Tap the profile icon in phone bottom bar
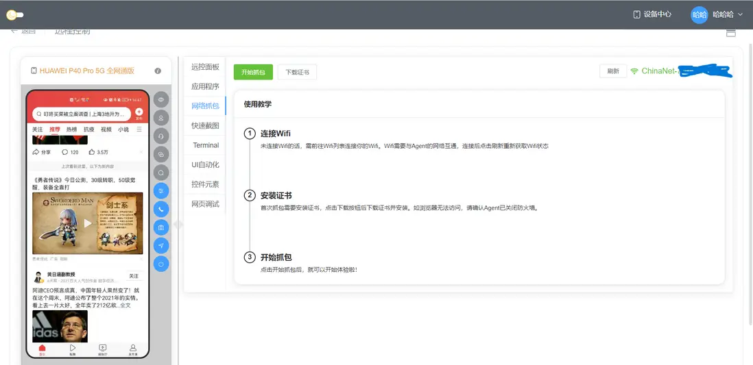 point(133,349)
